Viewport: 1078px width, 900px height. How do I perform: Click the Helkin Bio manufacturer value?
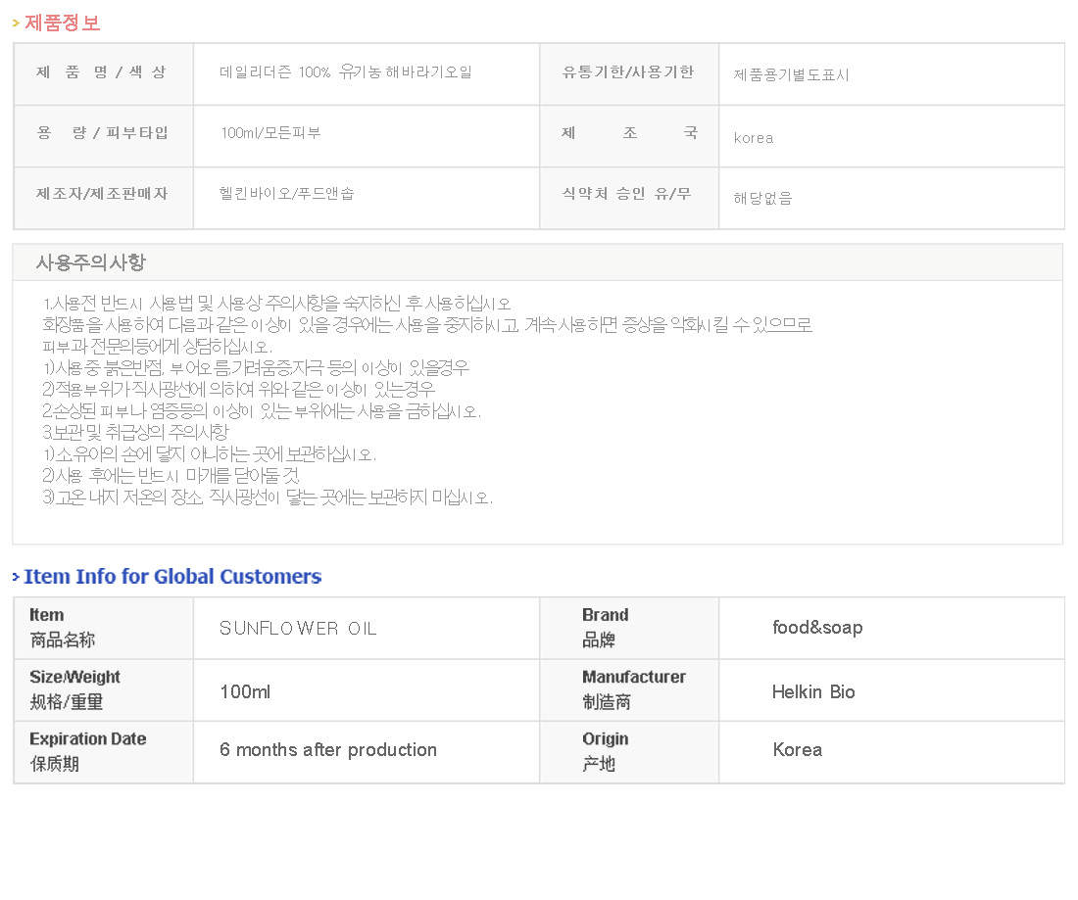tap(813, 691)
